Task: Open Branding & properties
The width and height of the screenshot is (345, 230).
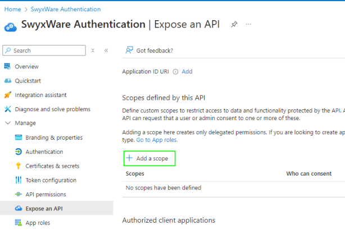Action: click(54, 137)
